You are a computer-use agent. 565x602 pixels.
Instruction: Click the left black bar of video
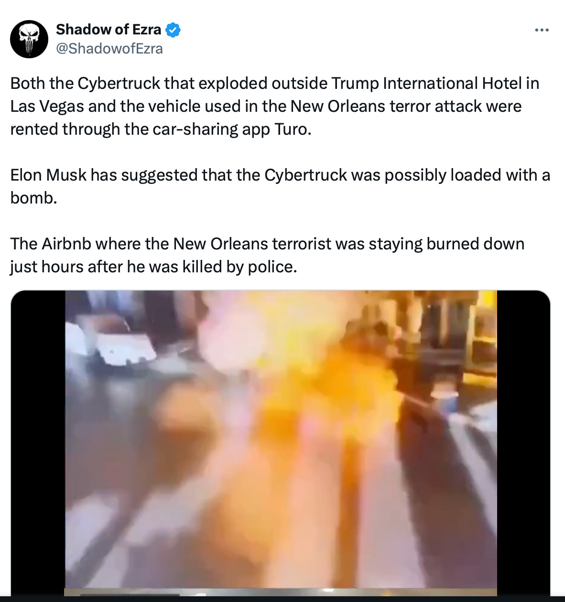click(x=38, y=443)
